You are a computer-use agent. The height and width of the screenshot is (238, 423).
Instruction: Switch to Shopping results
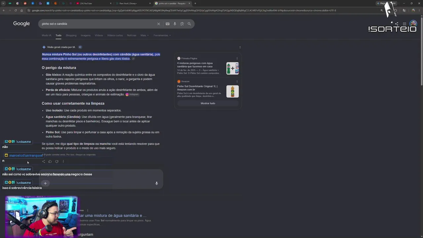tap(71, 35)
